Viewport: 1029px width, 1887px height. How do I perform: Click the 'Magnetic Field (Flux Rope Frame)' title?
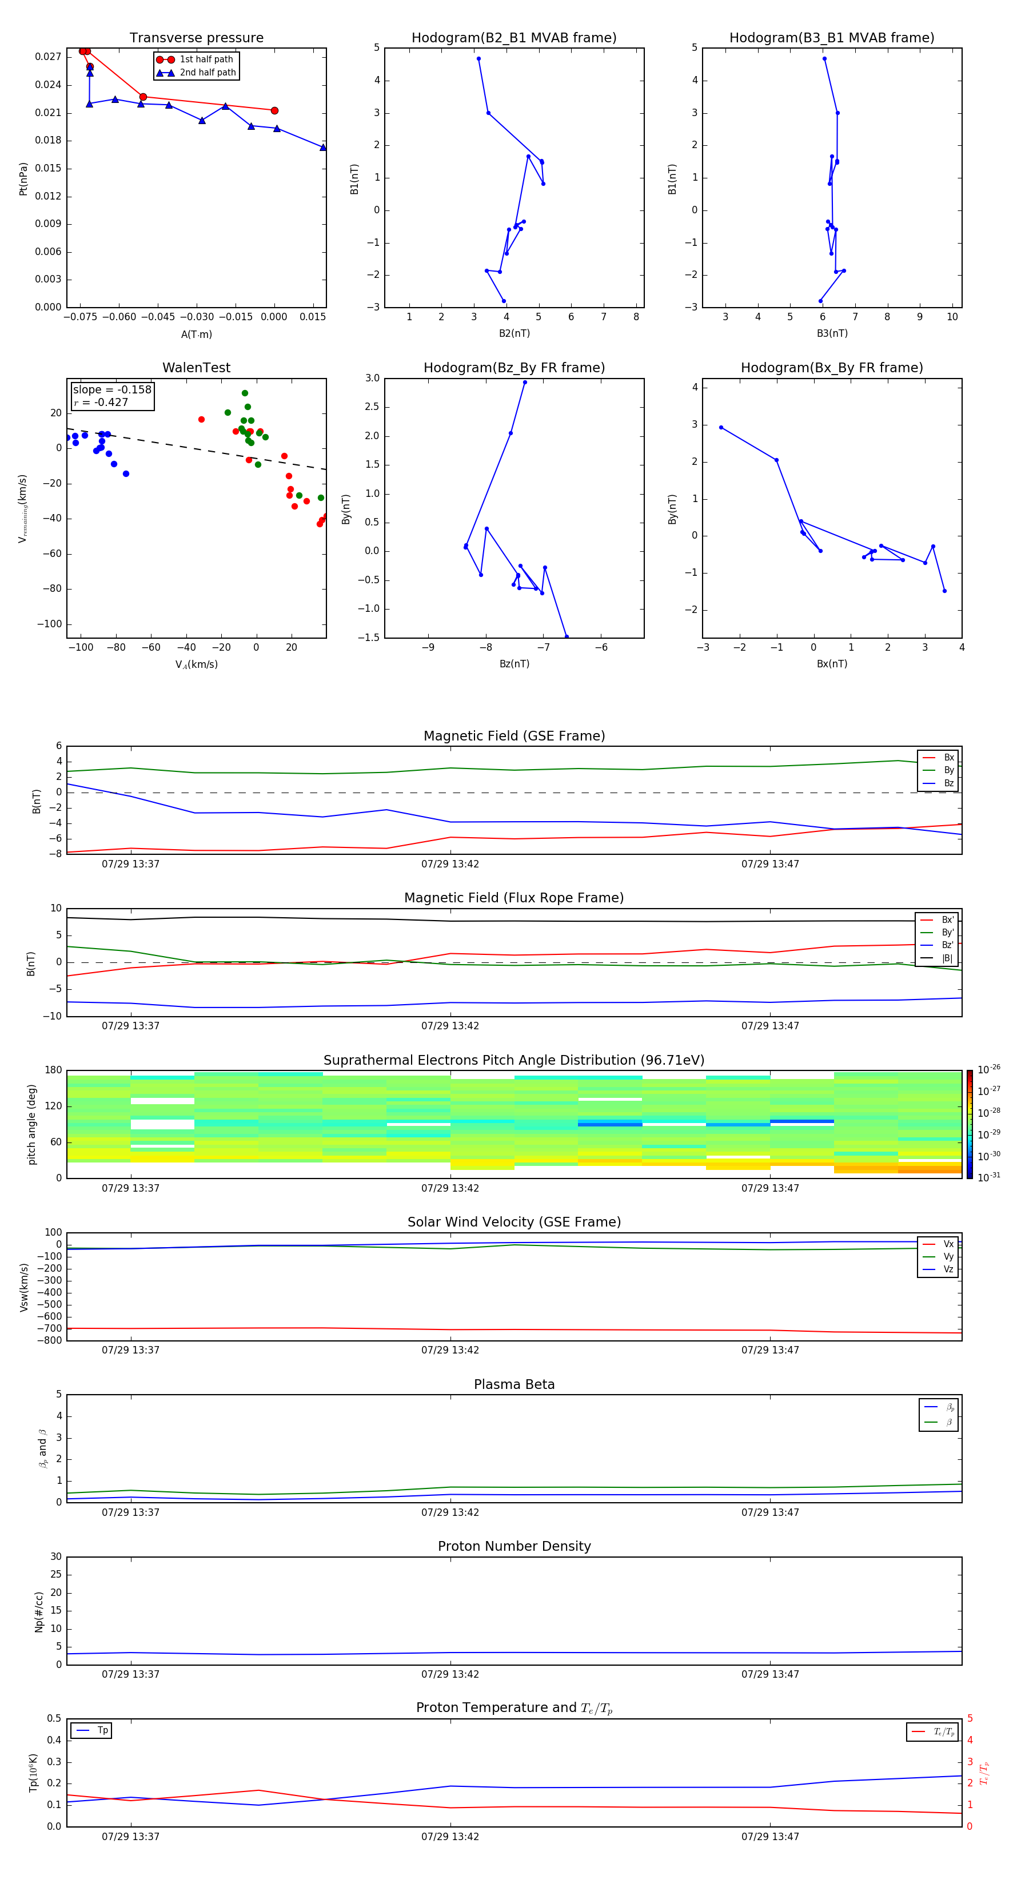pos(514,898)
